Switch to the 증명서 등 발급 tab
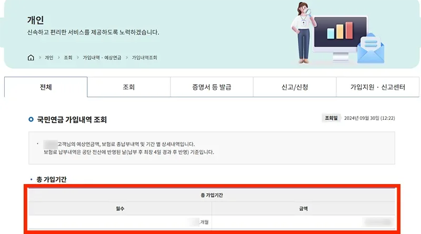 (x=212, y=87)
